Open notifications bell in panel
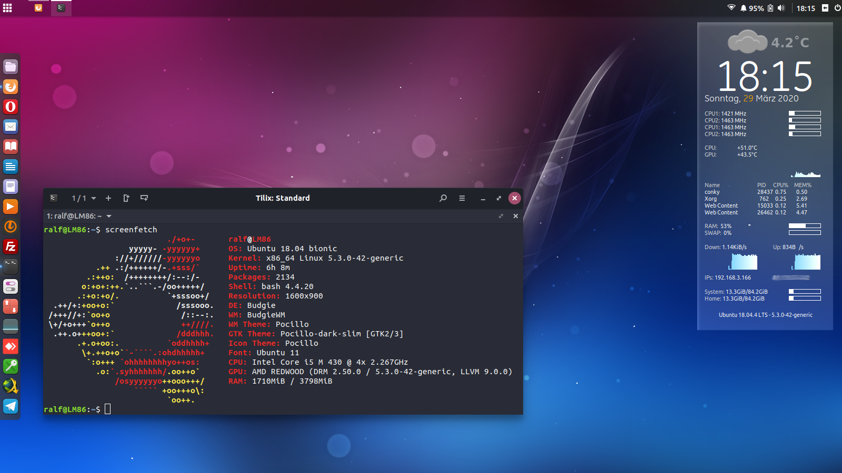Screen dimensions: 842x473 pos(743,8)
